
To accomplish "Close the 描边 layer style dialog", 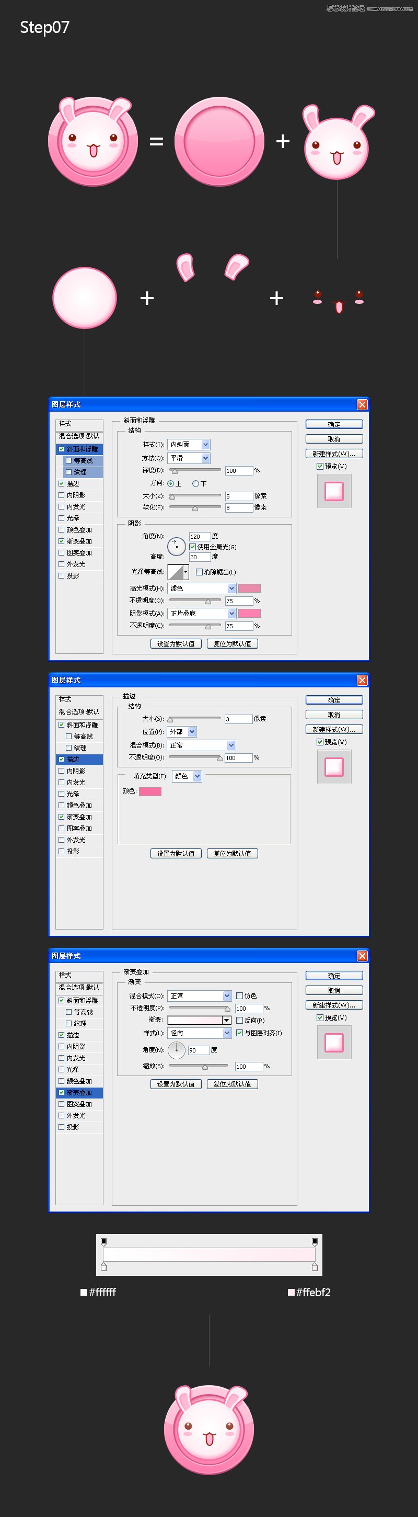I will pyautogui.click(x=362, y=680).
